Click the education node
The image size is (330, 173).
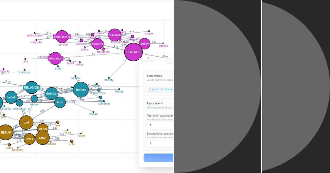point(55,58)
